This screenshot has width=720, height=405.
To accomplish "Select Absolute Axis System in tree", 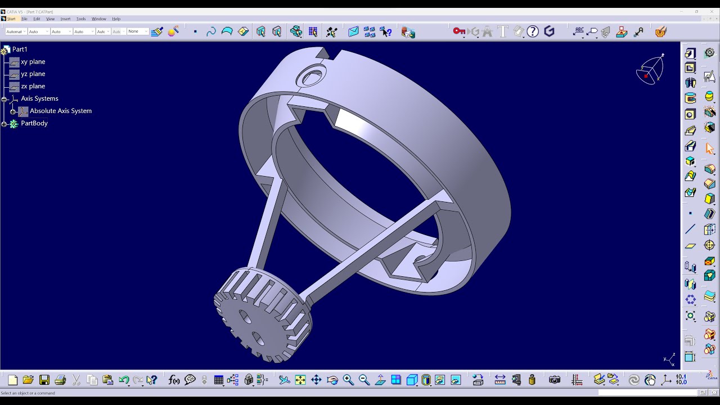I will tap(61, 111).
